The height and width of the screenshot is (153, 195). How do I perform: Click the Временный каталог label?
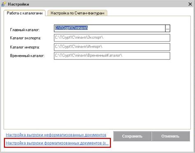pyautogui.click(x=27, y=56)
